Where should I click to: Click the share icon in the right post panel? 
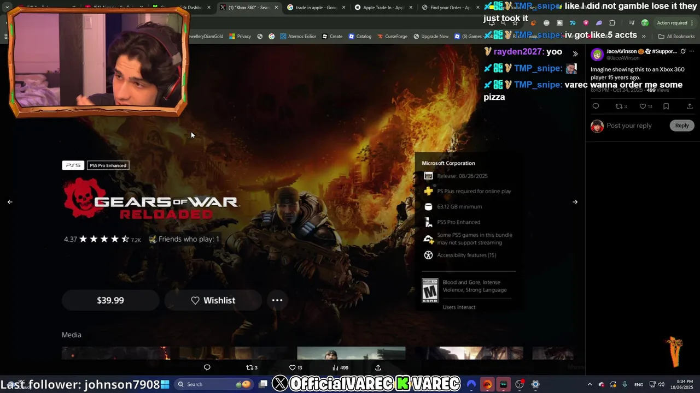[690, 106]
